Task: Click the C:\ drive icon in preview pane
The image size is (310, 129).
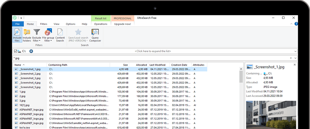Action: click(266, 73)
